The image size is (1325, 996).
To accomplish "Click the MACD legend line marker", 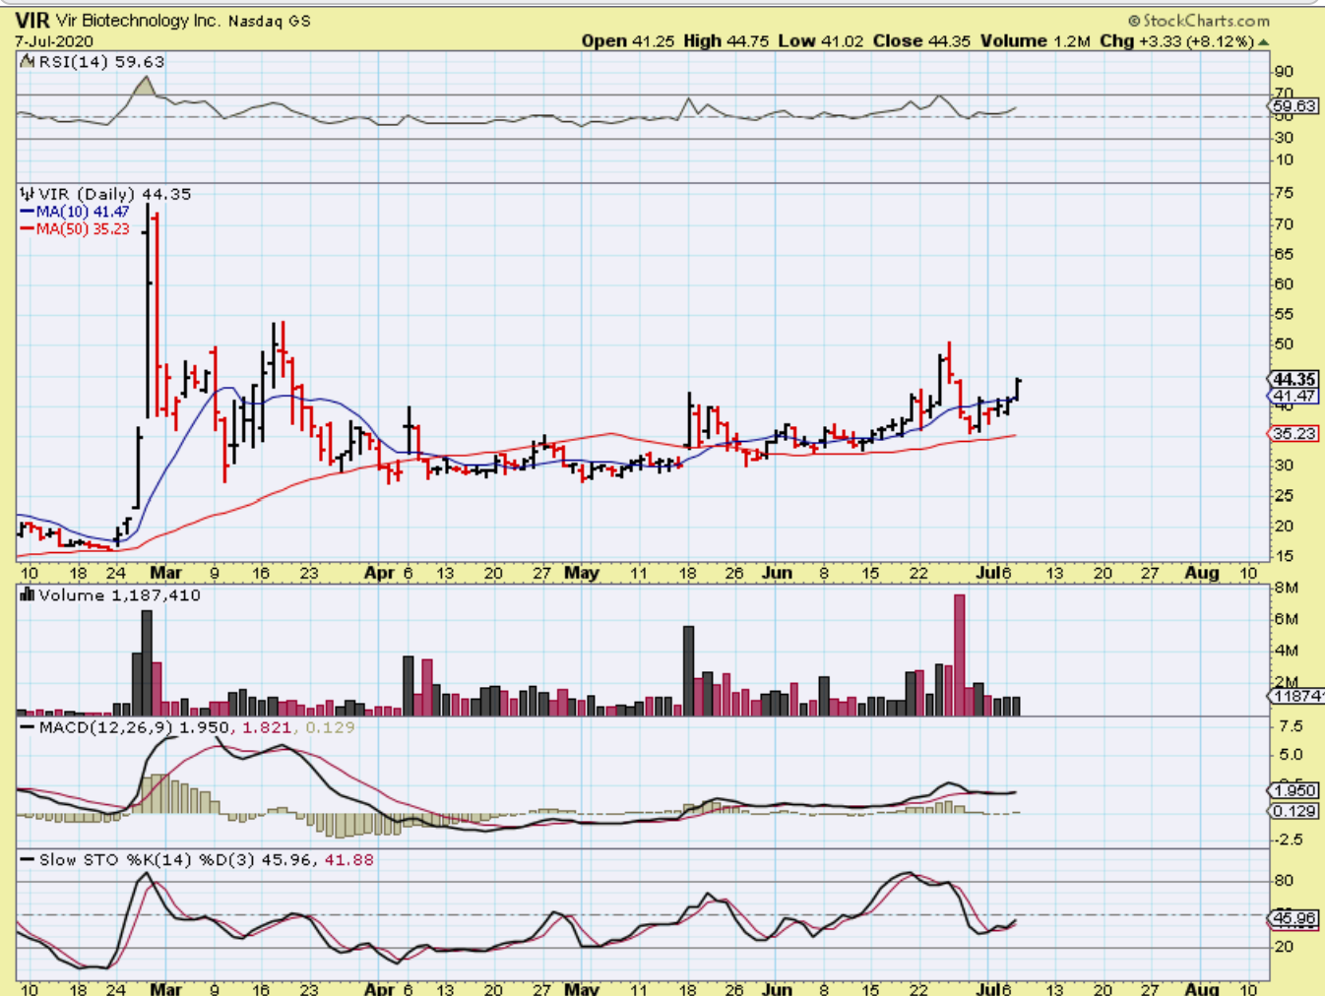I will 27,727.
